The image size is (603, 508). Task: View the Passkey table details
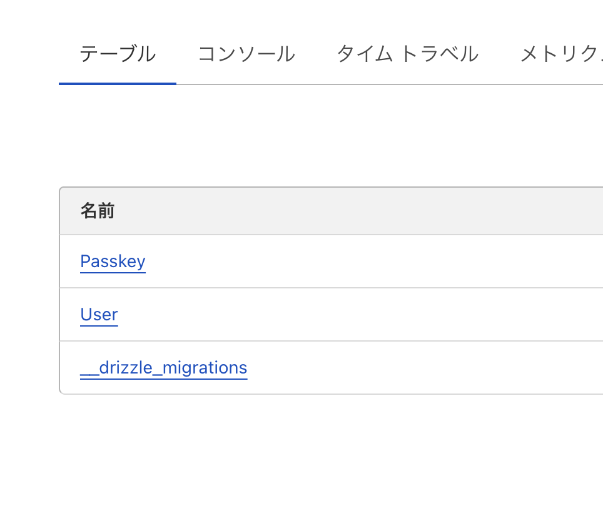click(x=113, y=262)
